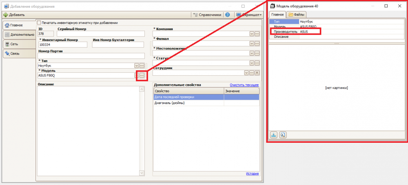The width and height of the screenshot is (408, 185).
Task: Expand the Статус dropdown arrow
Action: click(252, 63)
